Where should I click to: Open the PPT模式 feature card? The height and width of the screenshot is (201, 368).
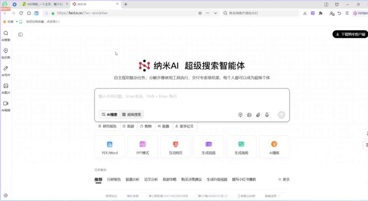tap(142, 146)
